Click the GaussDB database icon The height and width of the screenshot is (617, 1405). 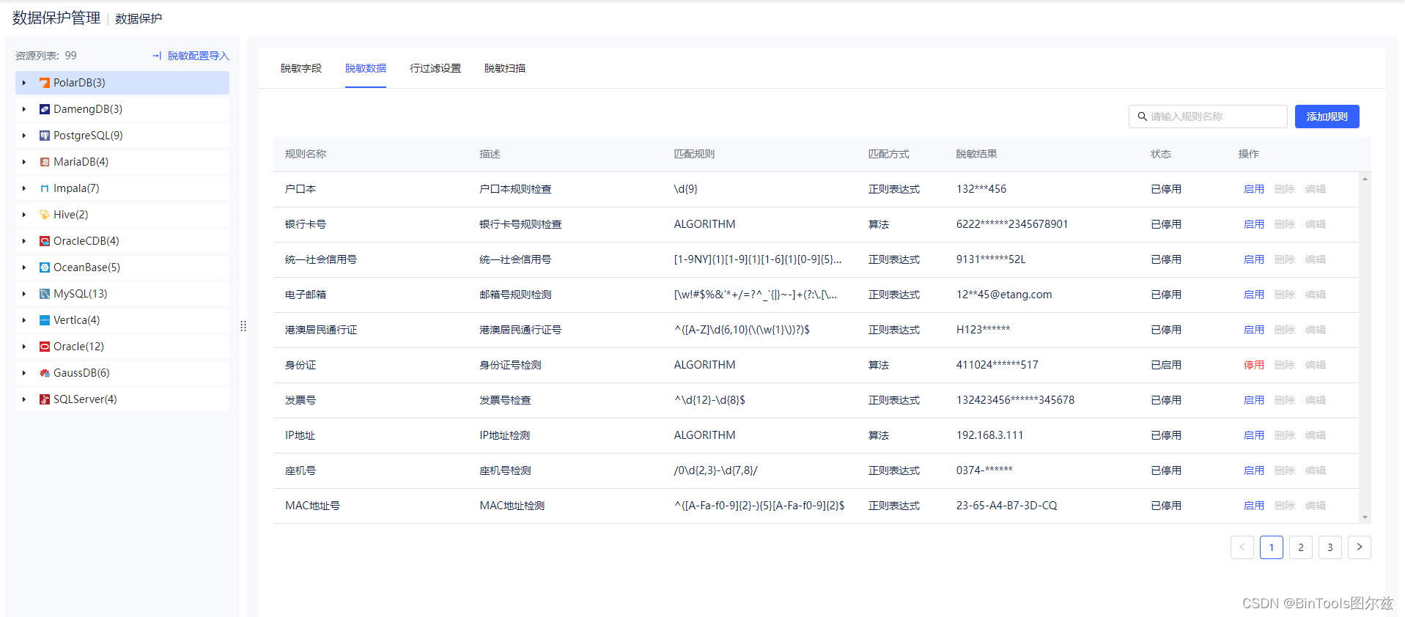click(x=45, y=373)
